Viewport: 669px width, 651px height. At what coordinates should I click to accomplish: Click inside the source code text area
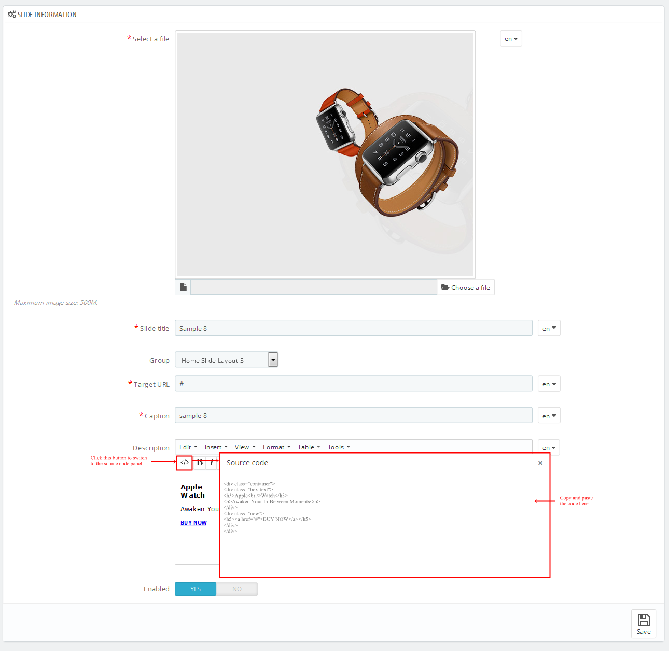[x=384, y=525]
